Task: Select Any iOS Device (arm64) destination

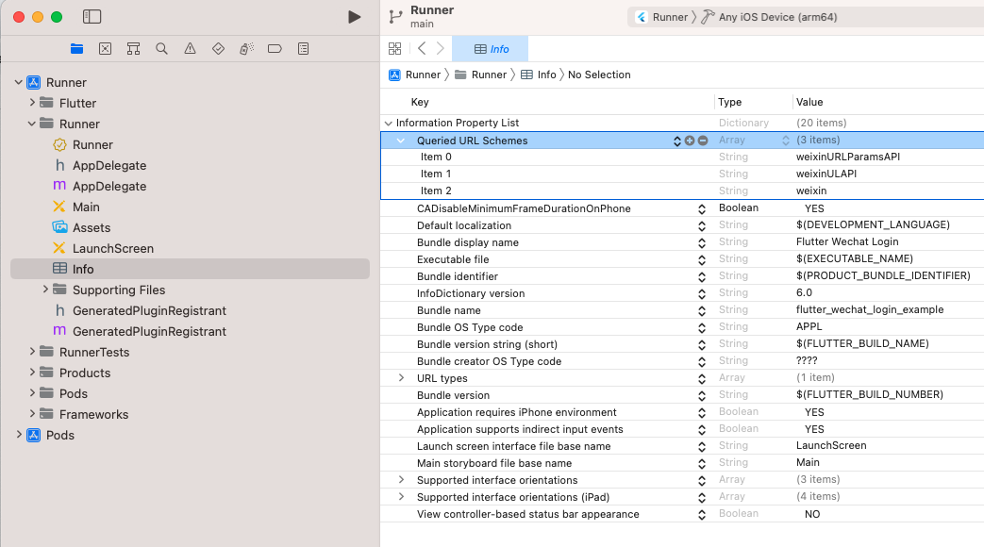Action: [770, 17]
